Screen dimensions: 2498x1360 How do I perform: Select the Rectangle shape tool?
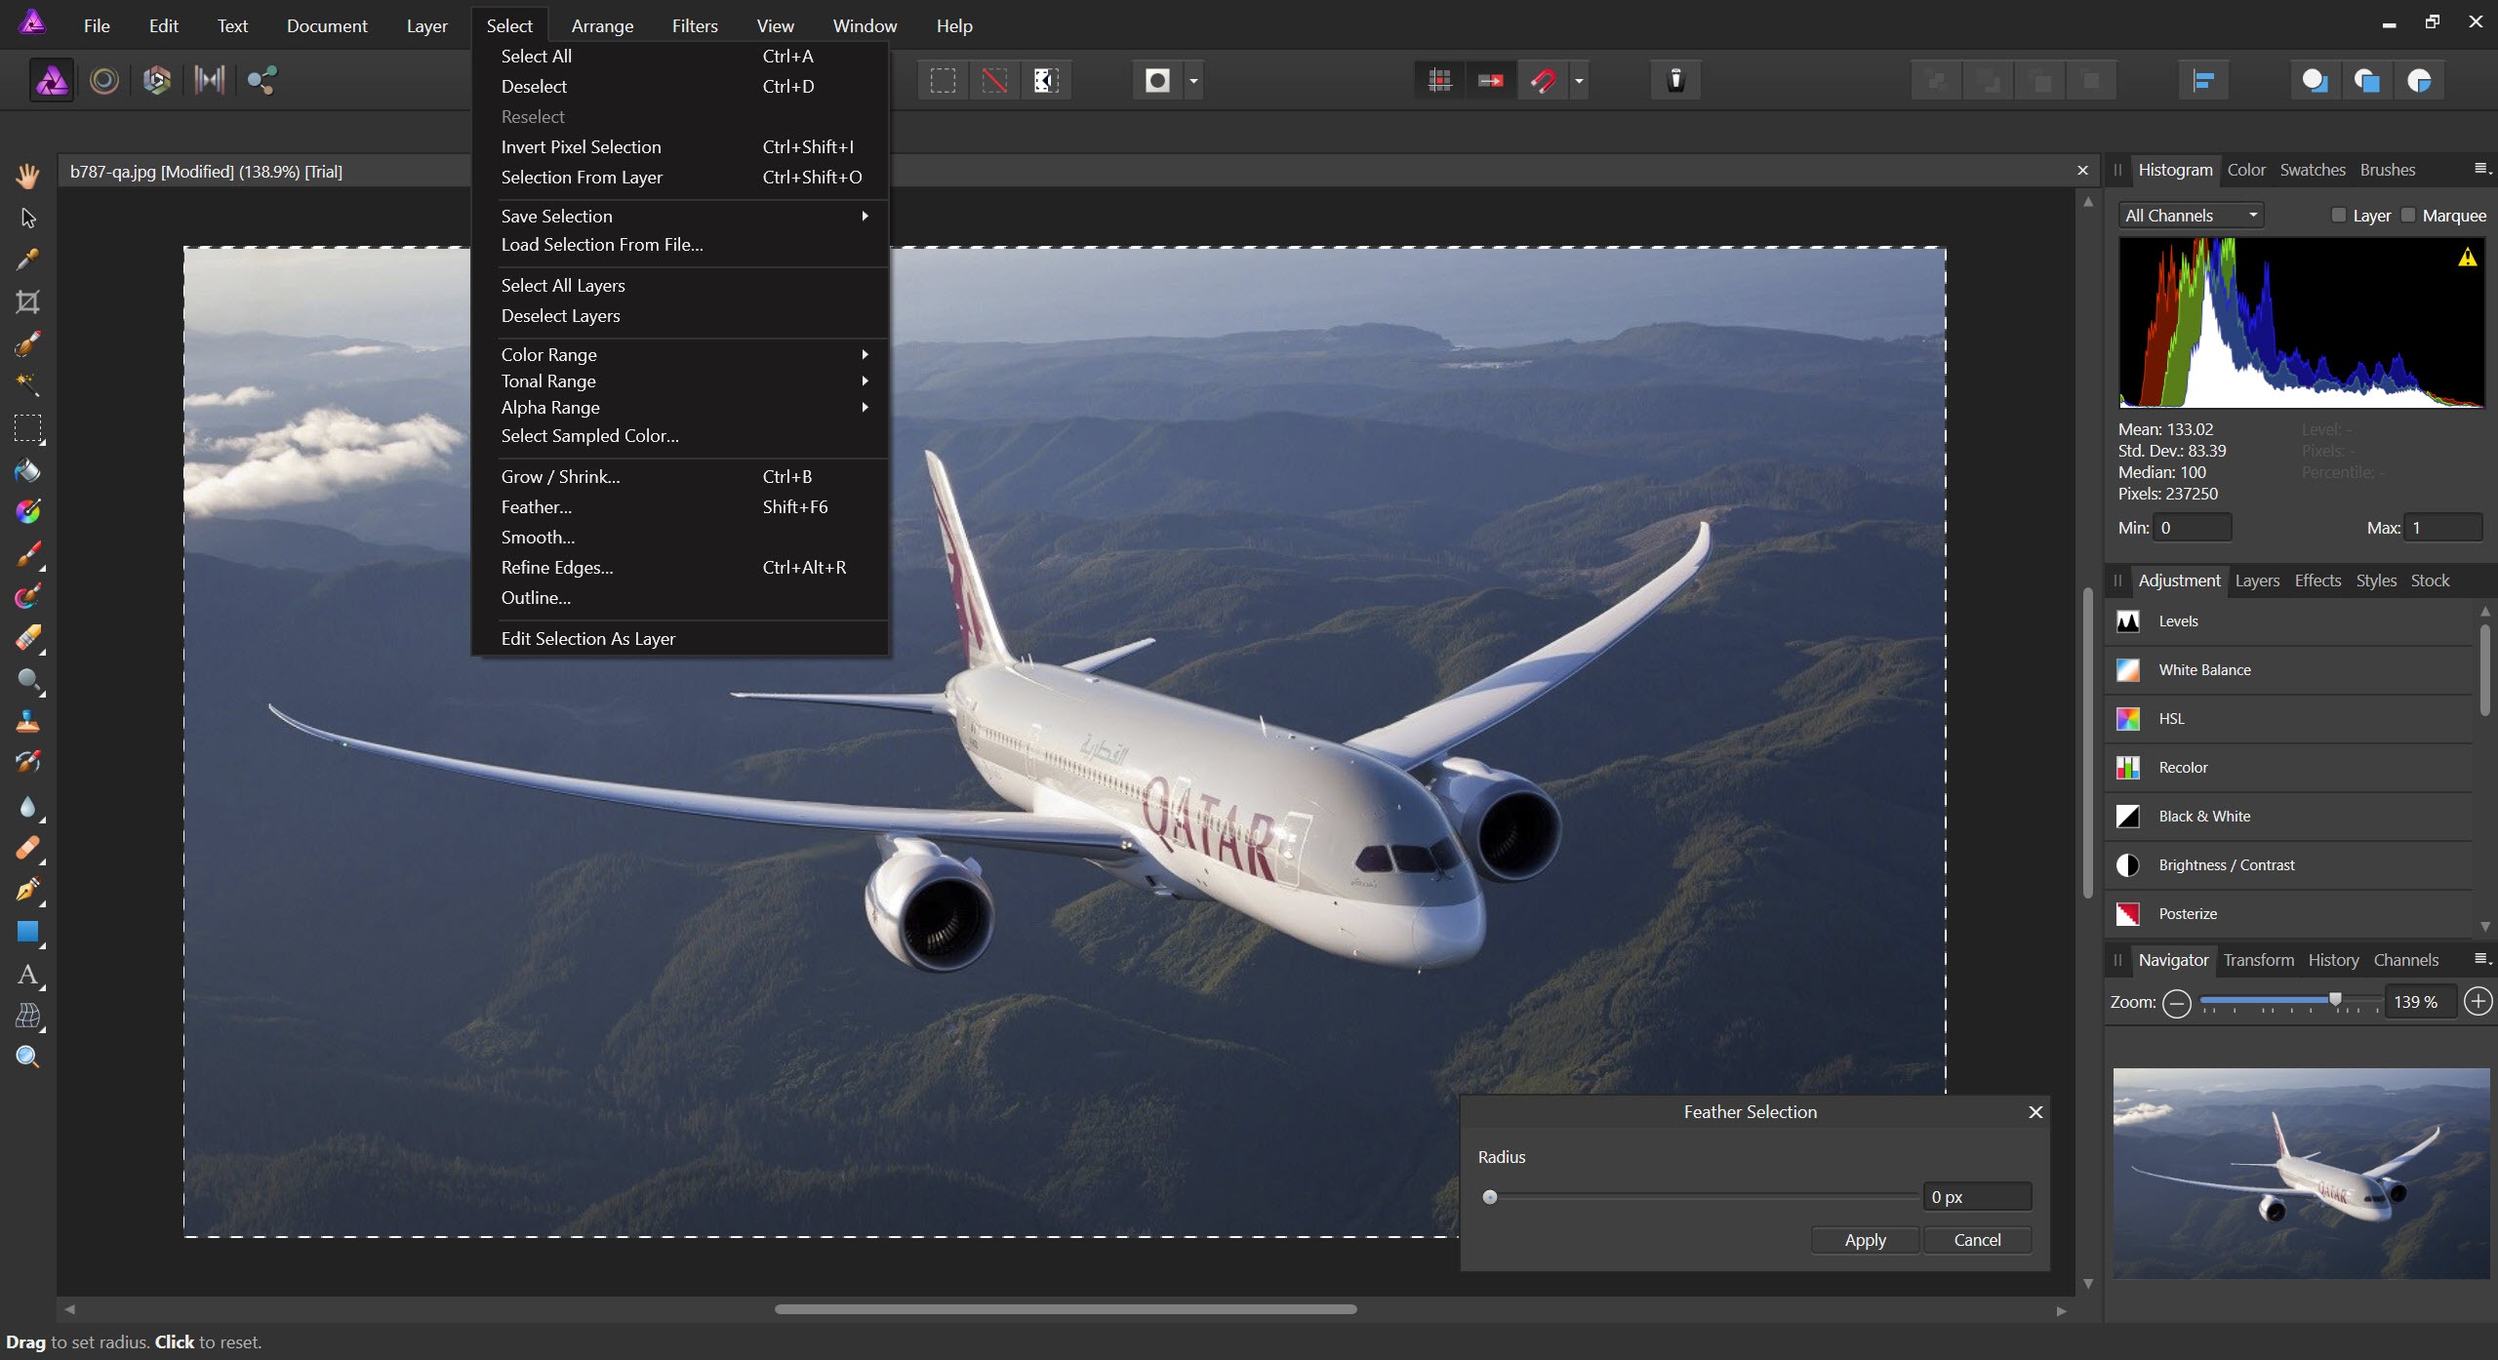pyautogui.click(x=27, y=932)
